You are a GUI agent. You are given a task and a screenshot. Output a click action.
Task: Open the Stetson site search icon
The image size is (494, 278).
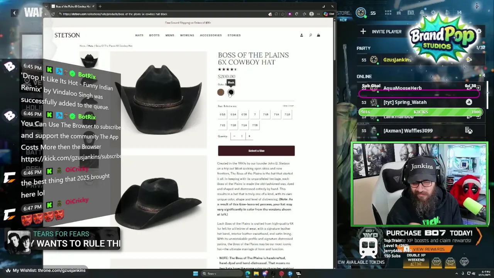pyautogui.click(x=310, y=35)
